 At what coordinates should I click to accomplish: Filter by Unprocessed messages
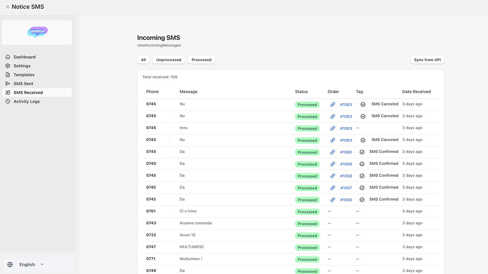point(169,60)
